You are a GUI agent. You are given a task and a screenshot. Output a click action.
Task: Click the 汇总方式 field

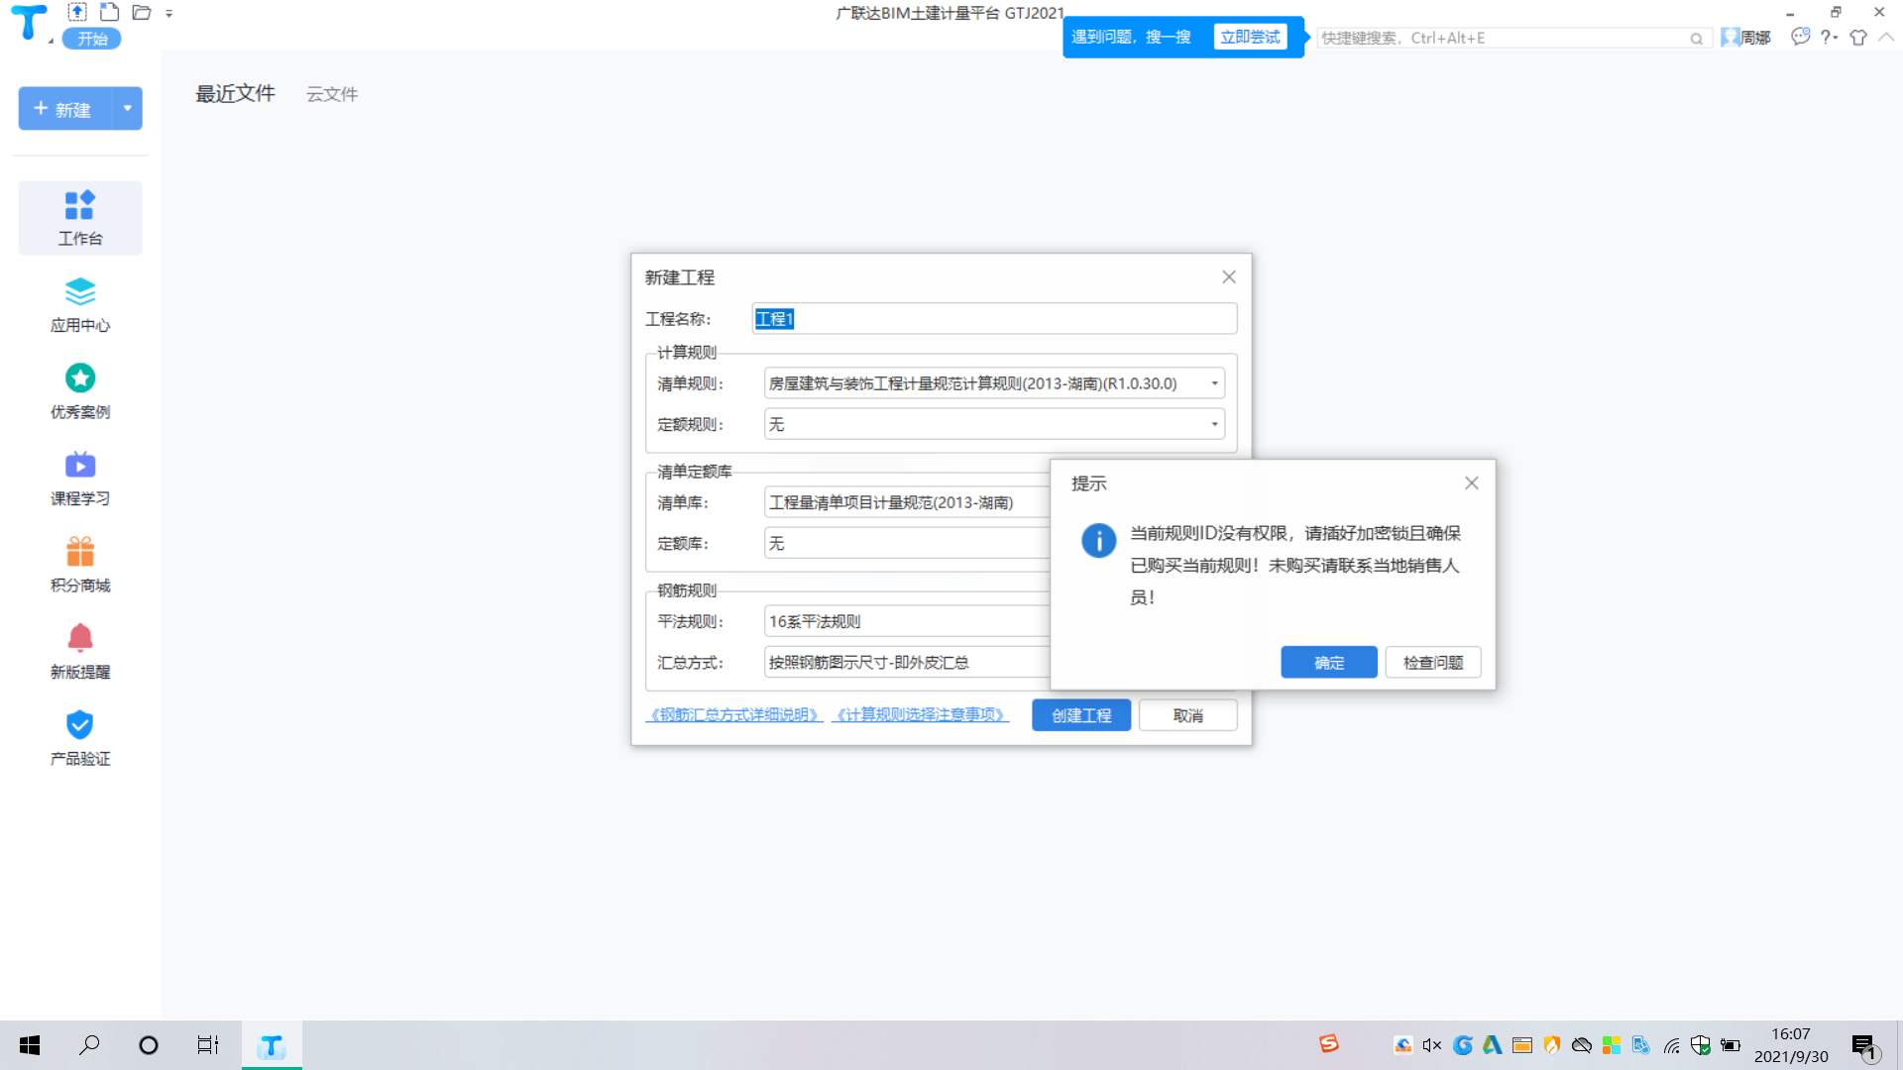point(907,662)
